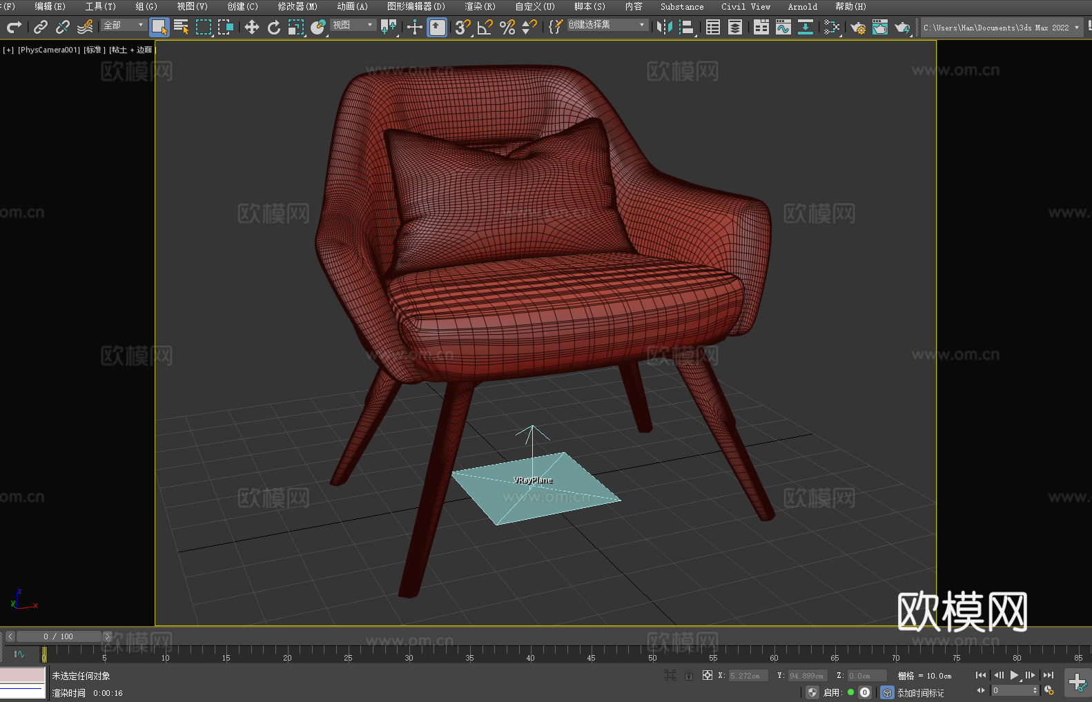This screenshot has width=1092, height=702.
Task: Click the PhysCamera001 viewport label
Action: tap(49, 50)
